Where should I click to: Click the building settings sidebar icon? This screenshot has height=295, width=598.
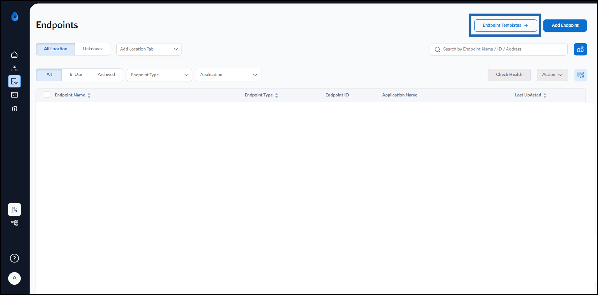pyautogui.click(x=14, y=210)
